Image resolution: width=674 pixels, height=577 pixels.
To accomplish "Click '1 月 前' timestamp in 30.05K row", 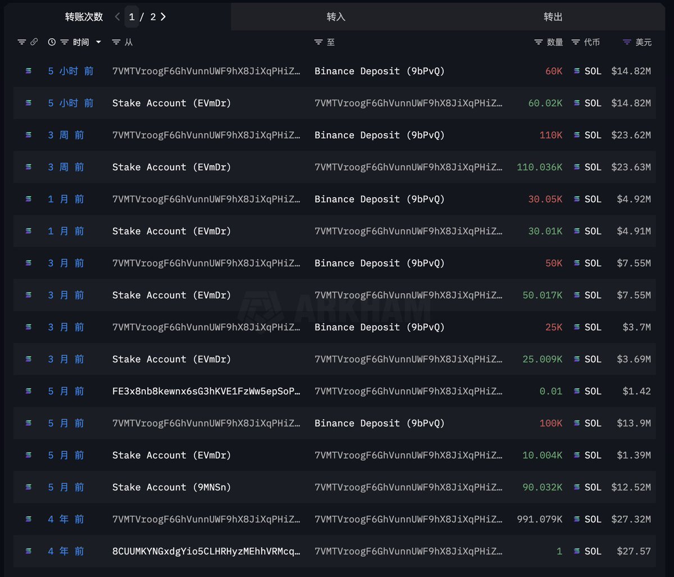I will click(x=66, y=199).
